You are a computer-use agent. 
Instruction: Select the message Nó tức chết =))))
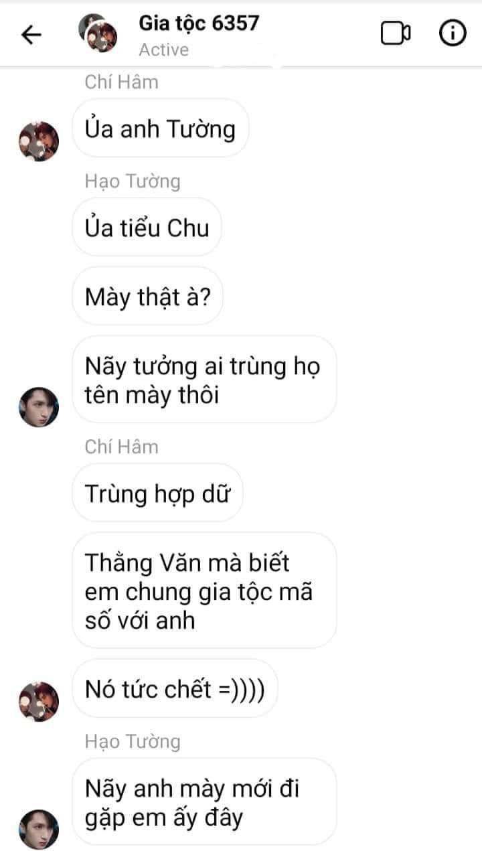pos(175,688)
